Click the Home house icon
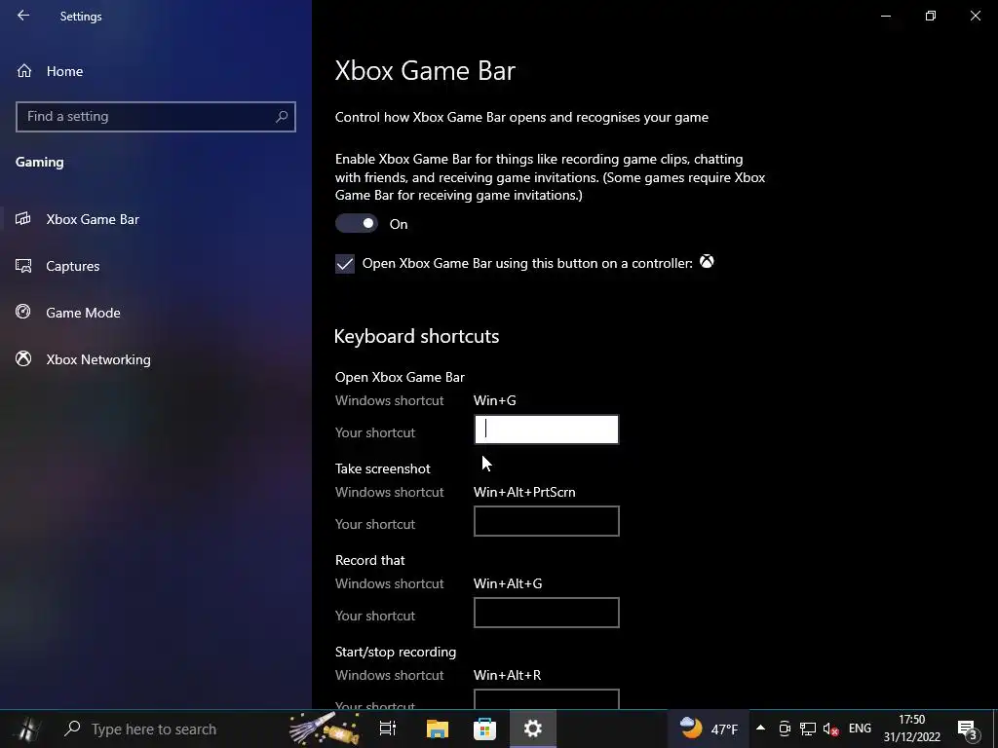This screenshot has width=998, height=748. click(24, 70)
